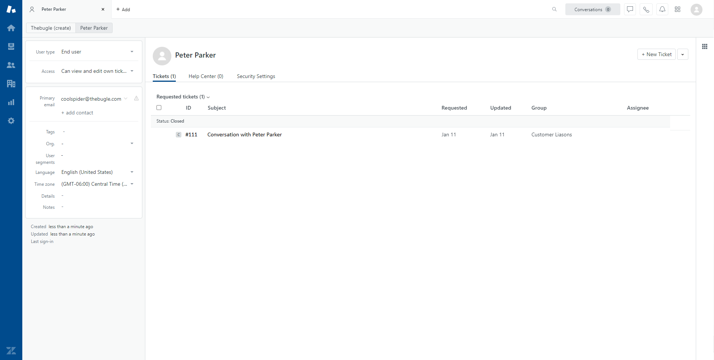Viewport: 714px width, 360px height.
Task: Expand the Language dropdown
Action: [132, 172]
